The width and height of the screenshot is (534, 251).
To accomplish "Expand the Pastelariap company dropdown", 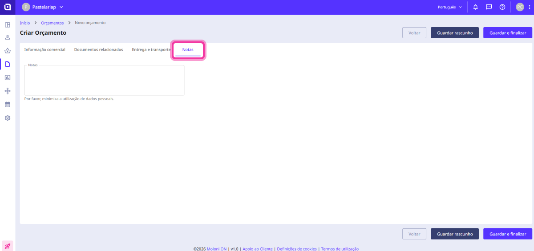I will 43,7.
